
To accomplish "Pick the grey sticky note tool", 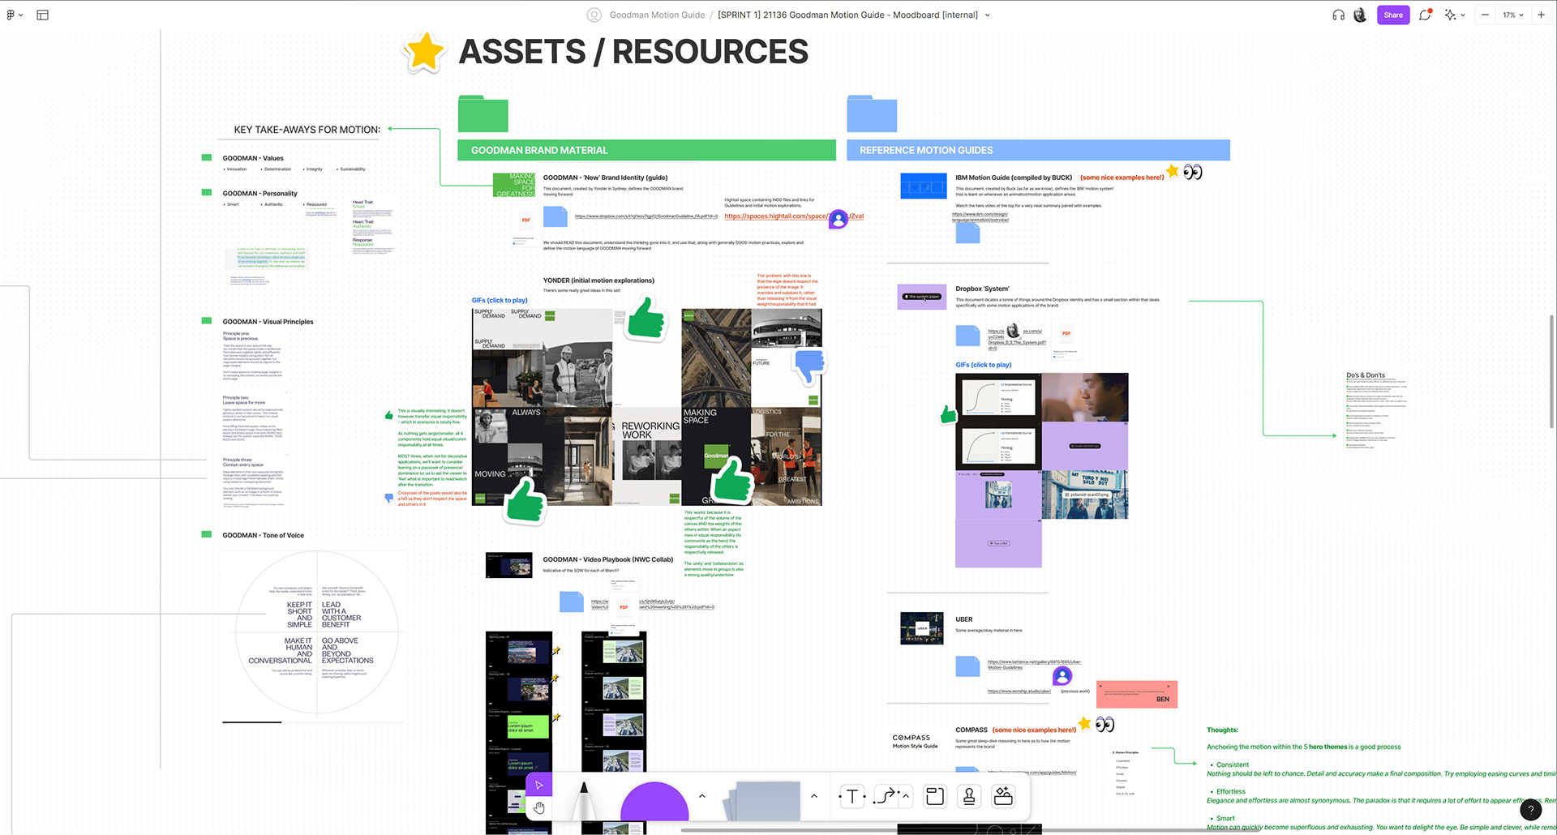I will click(x=762, y=801).
